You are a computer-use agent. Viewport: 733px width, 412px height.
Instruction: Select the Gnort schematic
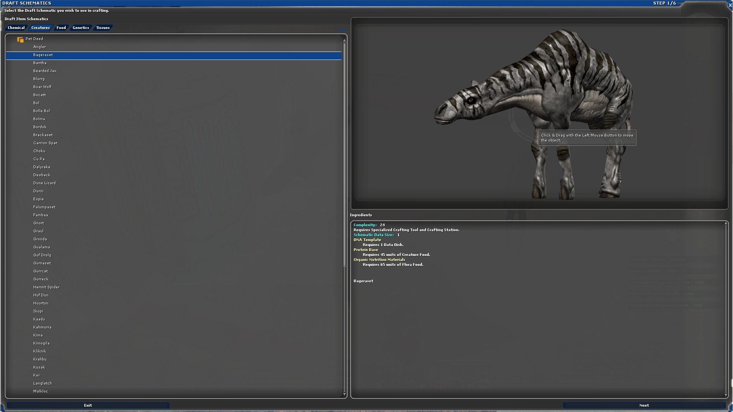[x=39, y=223]
